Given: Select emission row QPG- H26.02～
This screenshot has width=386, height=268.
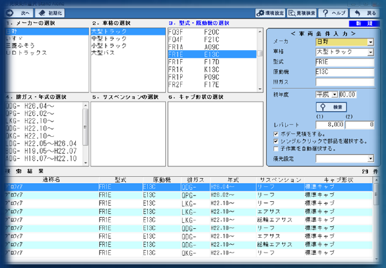Looking at the screenshot, I should (x=44, y=113).
